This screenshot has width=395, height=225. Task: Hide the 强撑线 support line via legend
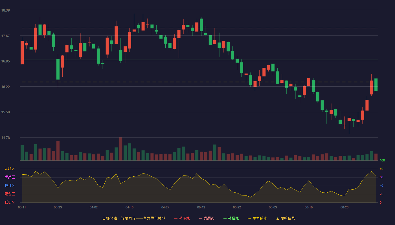[x=231, y=218]
